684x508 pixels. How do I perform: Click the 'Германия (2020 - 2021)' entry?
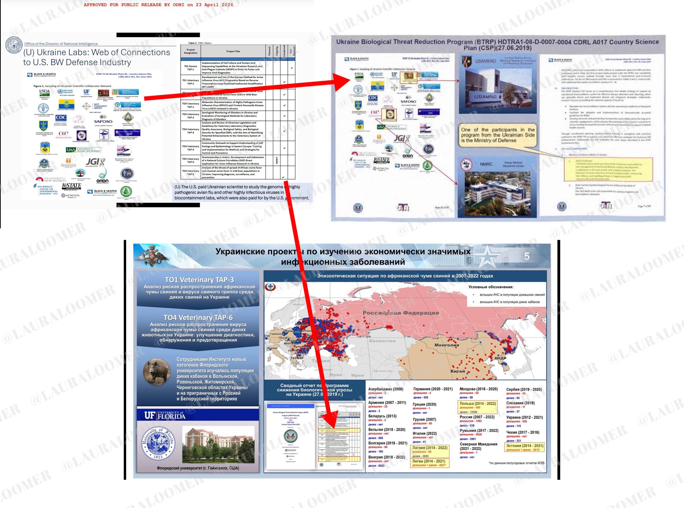point(433,389)
